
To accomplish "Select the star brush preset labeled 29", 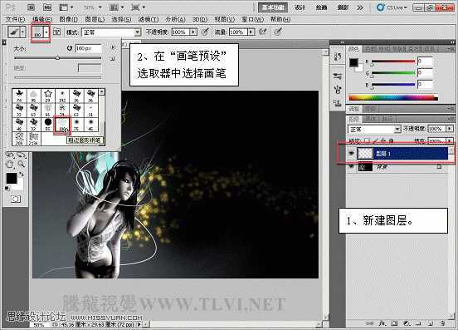I will [48, 96].
